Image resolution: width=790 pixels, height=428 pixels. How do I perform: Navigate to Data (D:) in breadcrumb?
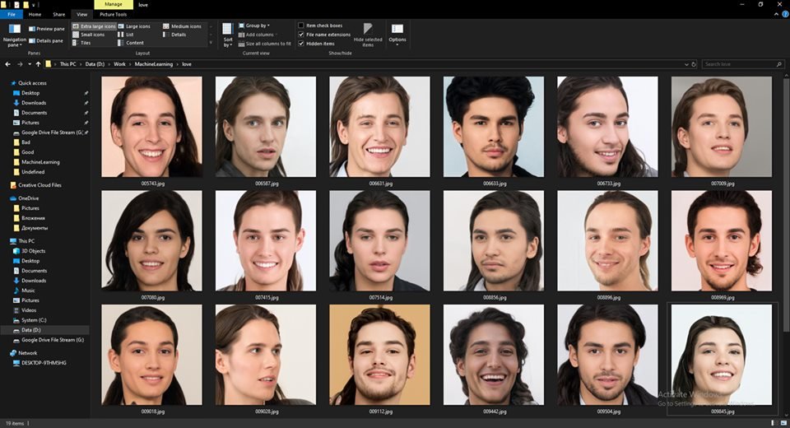click(x=95, y=64)
